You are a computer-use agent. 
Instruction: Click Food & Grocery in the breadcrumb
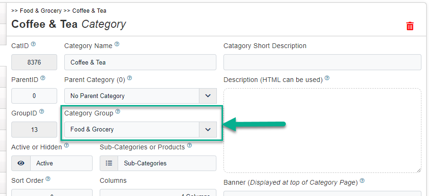point(41,10)
